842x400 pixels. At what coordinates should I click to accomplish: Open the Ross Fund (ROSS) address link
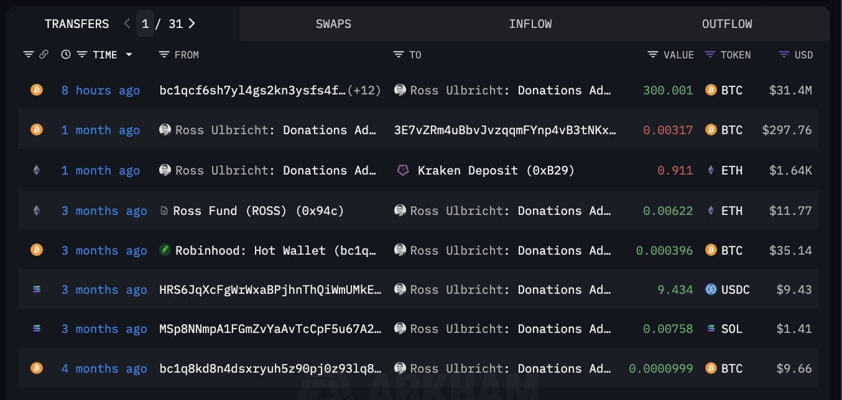258,211
